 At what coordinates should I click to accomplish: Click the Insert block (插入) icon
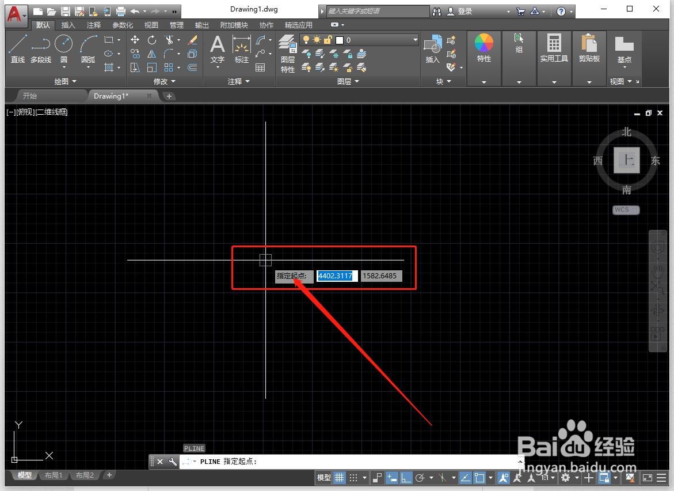point(432,49)
